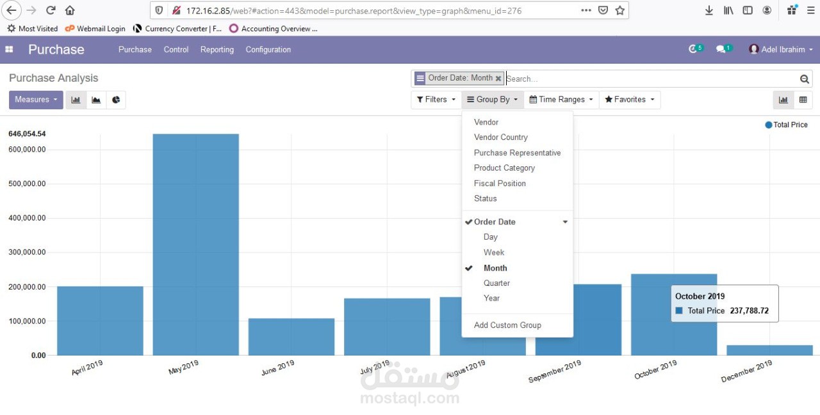The height and width of the screenshot is (415, 820).
Task: Open the Favorites dropdown
Action: coord(629,100)
